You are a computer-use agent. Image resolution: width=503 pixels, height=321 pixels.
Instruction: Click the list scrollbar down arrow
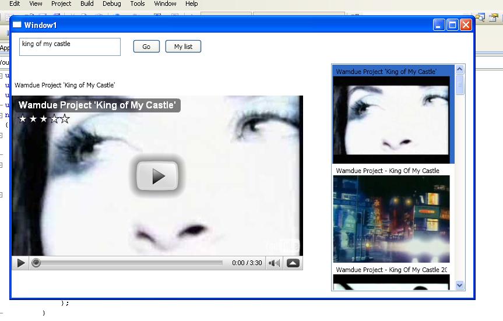pos(459,285)
